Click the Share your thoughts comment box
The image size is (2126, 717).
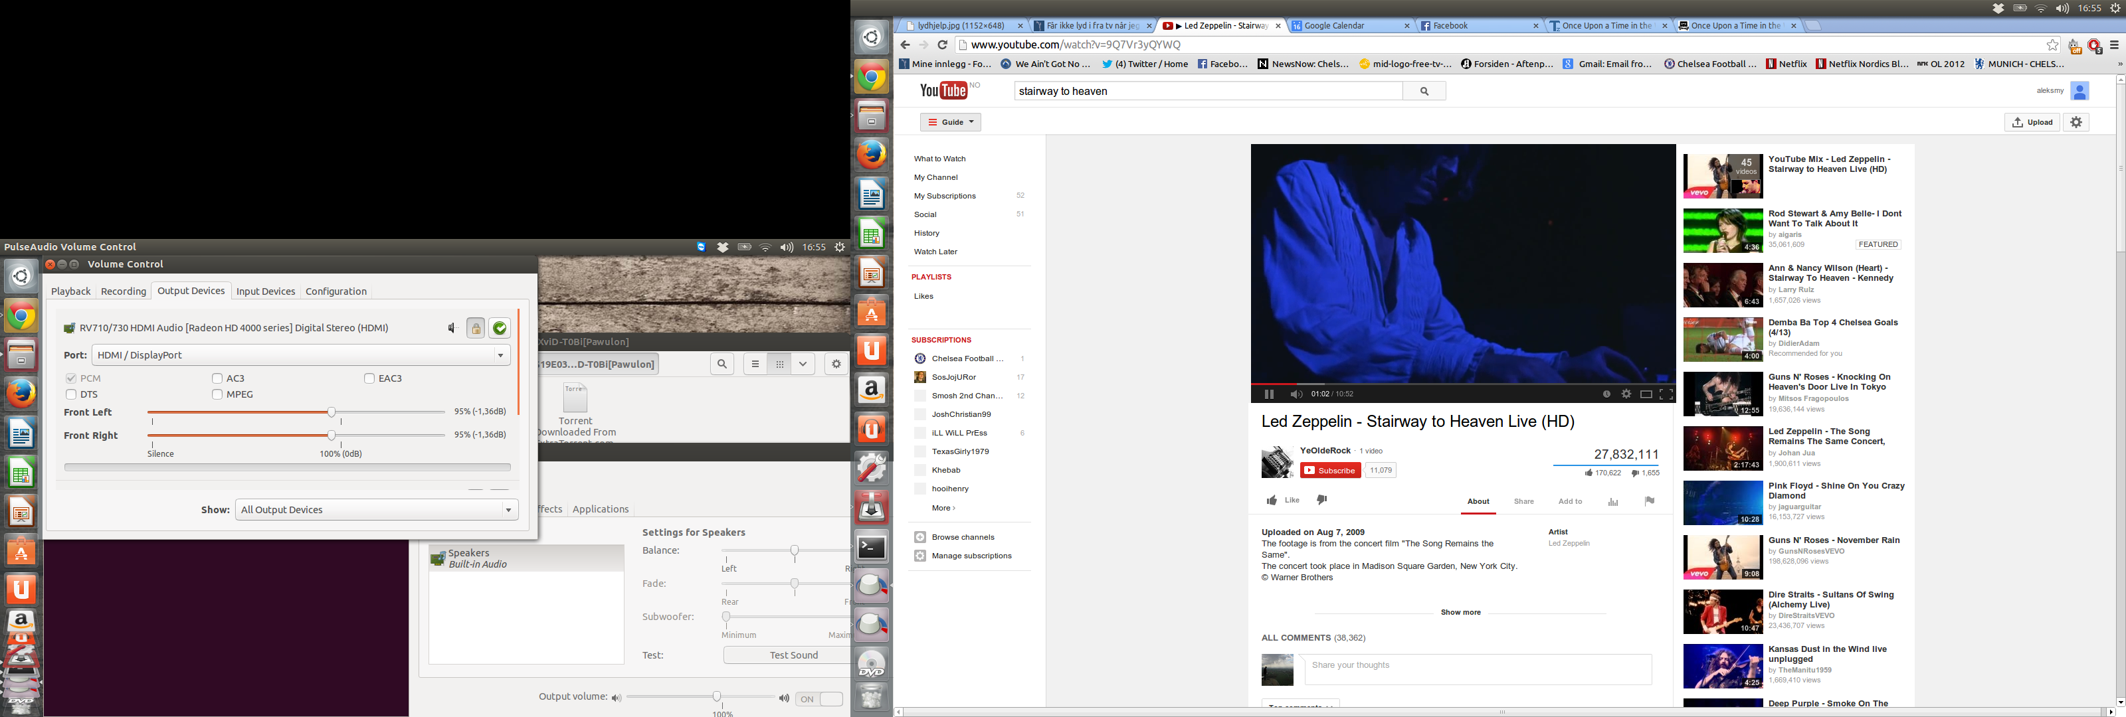coord(1478,669)
